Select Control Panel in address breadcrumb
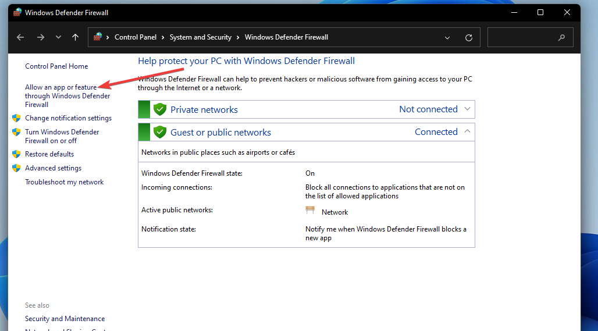Image resolution: width=598 pixels, height=331 pixels. coord(135,37)
